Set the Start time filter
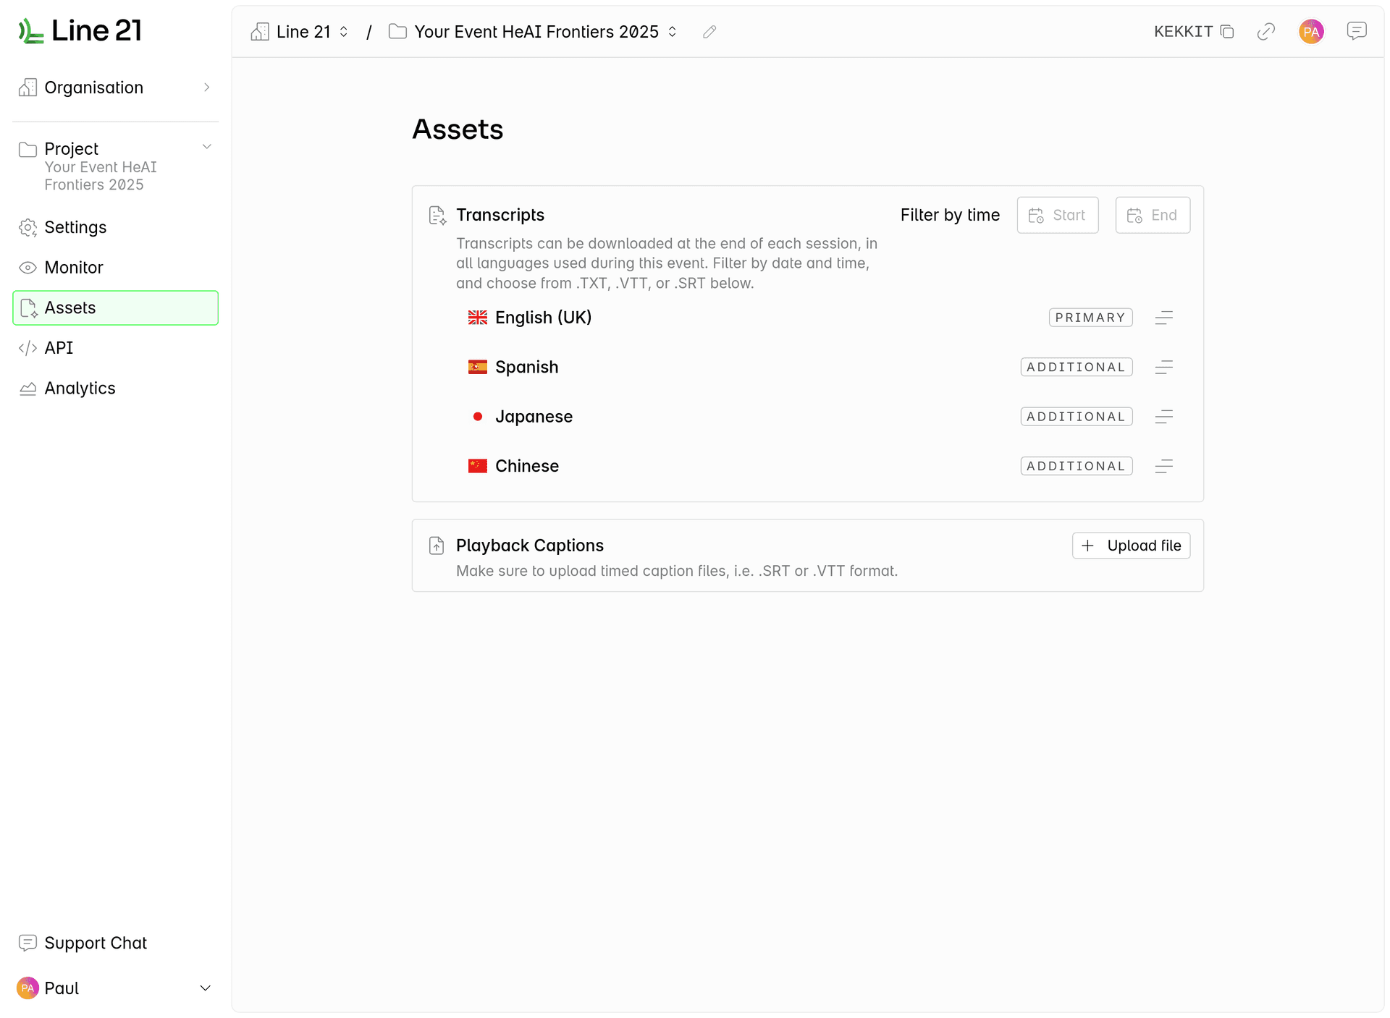Screen dimensions: 1390x1018 [x=1058, y=215]
